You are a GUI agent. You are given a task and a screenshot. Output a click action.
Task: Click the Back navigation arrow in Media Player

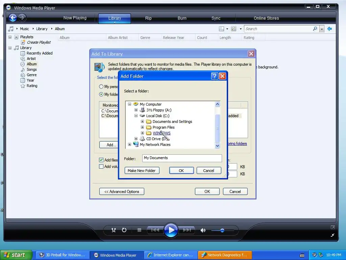pyautogui.click(x=13, y=18)
